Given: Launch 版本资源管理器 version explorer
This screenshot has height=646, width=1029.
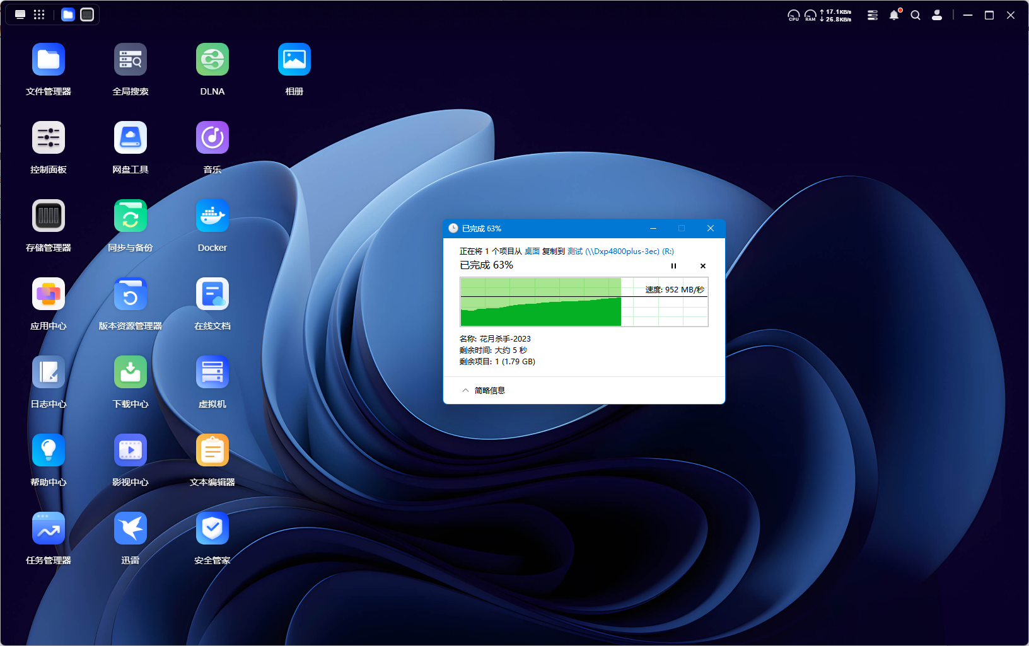Looking at the screenshot, I should pyautogui.click(x=131, y=294).
